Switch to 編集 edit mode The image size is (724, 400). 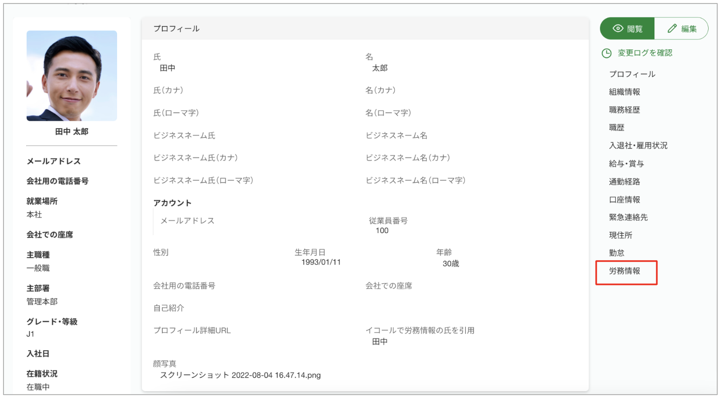682,28
